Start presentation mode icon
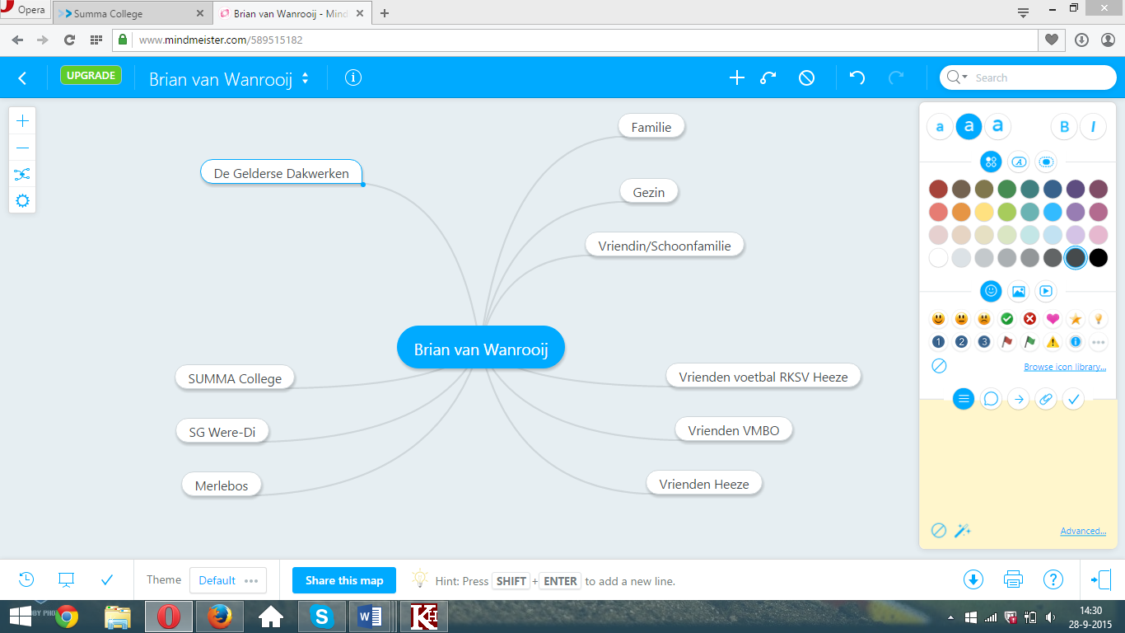The image size is (1125, 633). [67, 579]
